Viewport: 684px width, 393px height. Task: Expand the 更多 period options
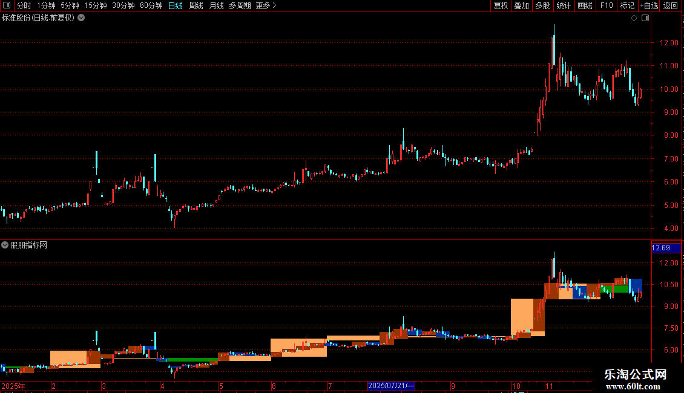[266, 5]
